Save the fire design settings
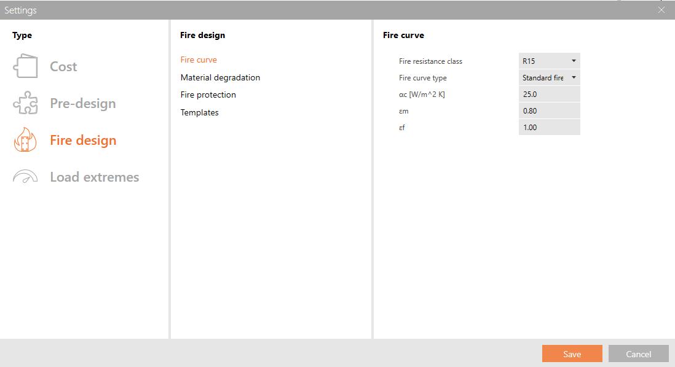This screenshot has height=367, width=675. pos(572,353)
